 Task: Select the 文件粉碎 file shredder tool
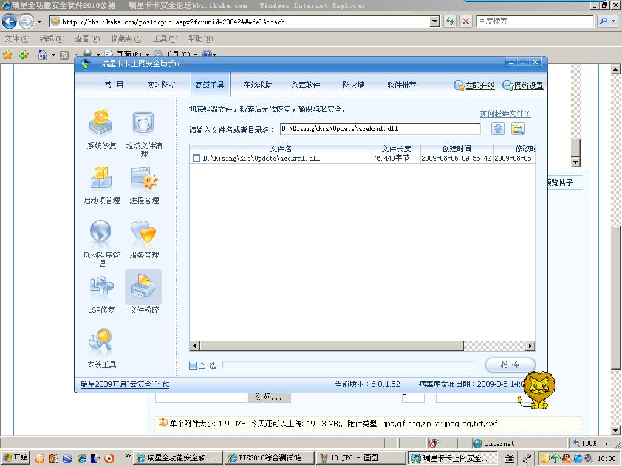click(143, 292)
